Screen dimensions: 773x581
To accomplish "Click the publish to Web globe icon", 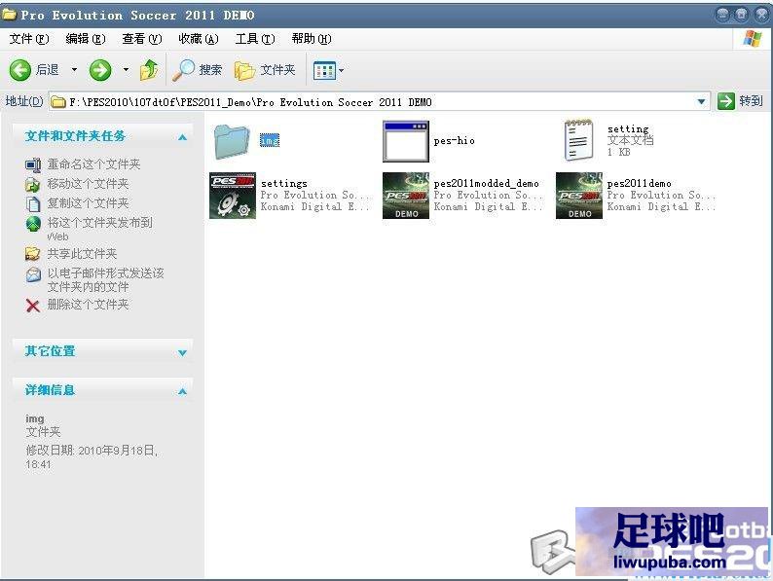I will point(32,223).
